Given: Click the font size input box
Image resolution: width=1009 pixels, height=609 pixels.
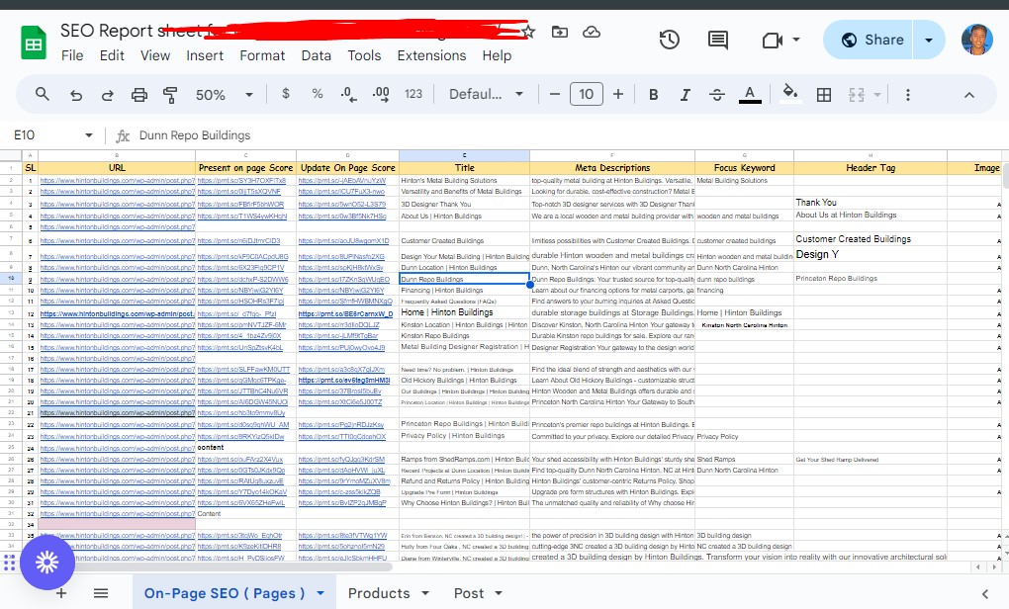Looking at the screenshot, I should coord(586,94).
